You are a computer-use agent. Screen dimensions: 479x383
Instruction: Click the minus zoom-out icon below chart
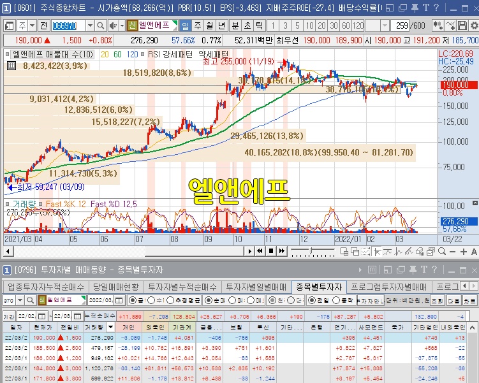point(453,252)
